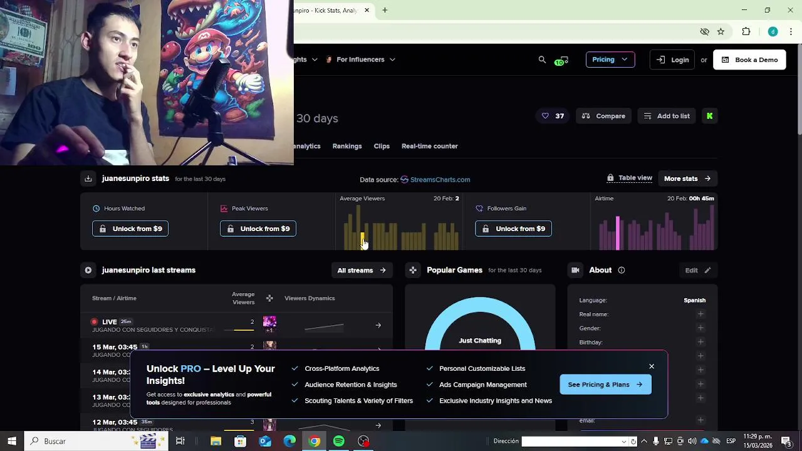Unlock Hours Watched from $9
Screen dimensions: 802x451
pos(130,229)
